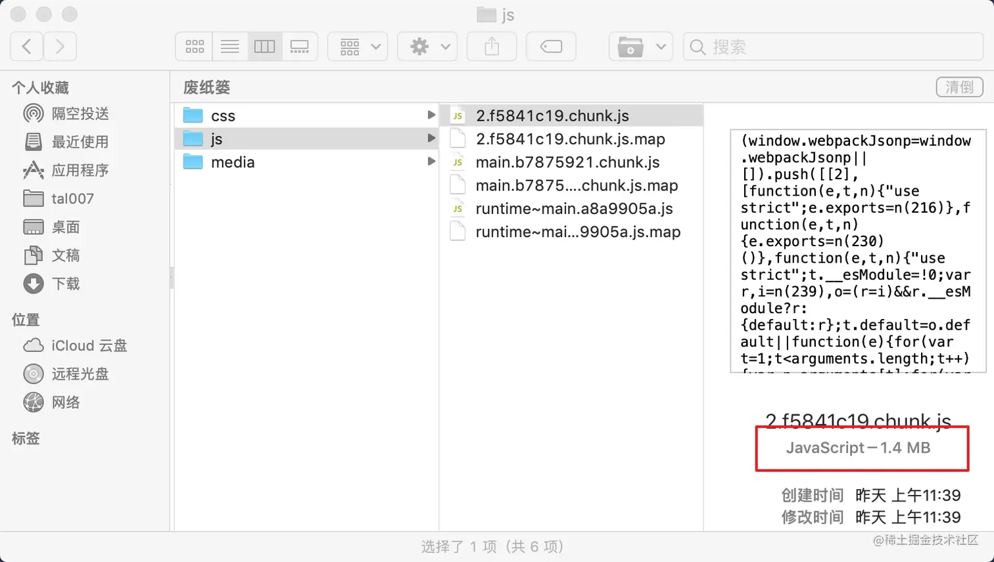Open 文稿 Documents in sidebar
The height and width of the screenshot is (562, 994).
[51, 255]
